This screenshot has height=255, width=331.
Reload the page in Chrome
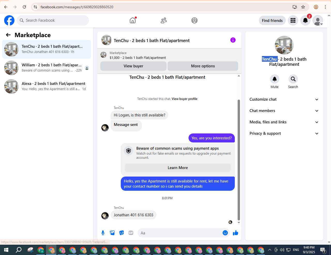point(24,7)
